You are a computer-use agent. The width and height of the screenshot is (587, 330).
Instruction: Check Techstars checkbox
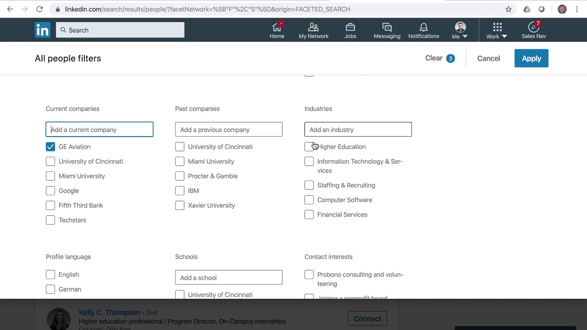[50, 220]
